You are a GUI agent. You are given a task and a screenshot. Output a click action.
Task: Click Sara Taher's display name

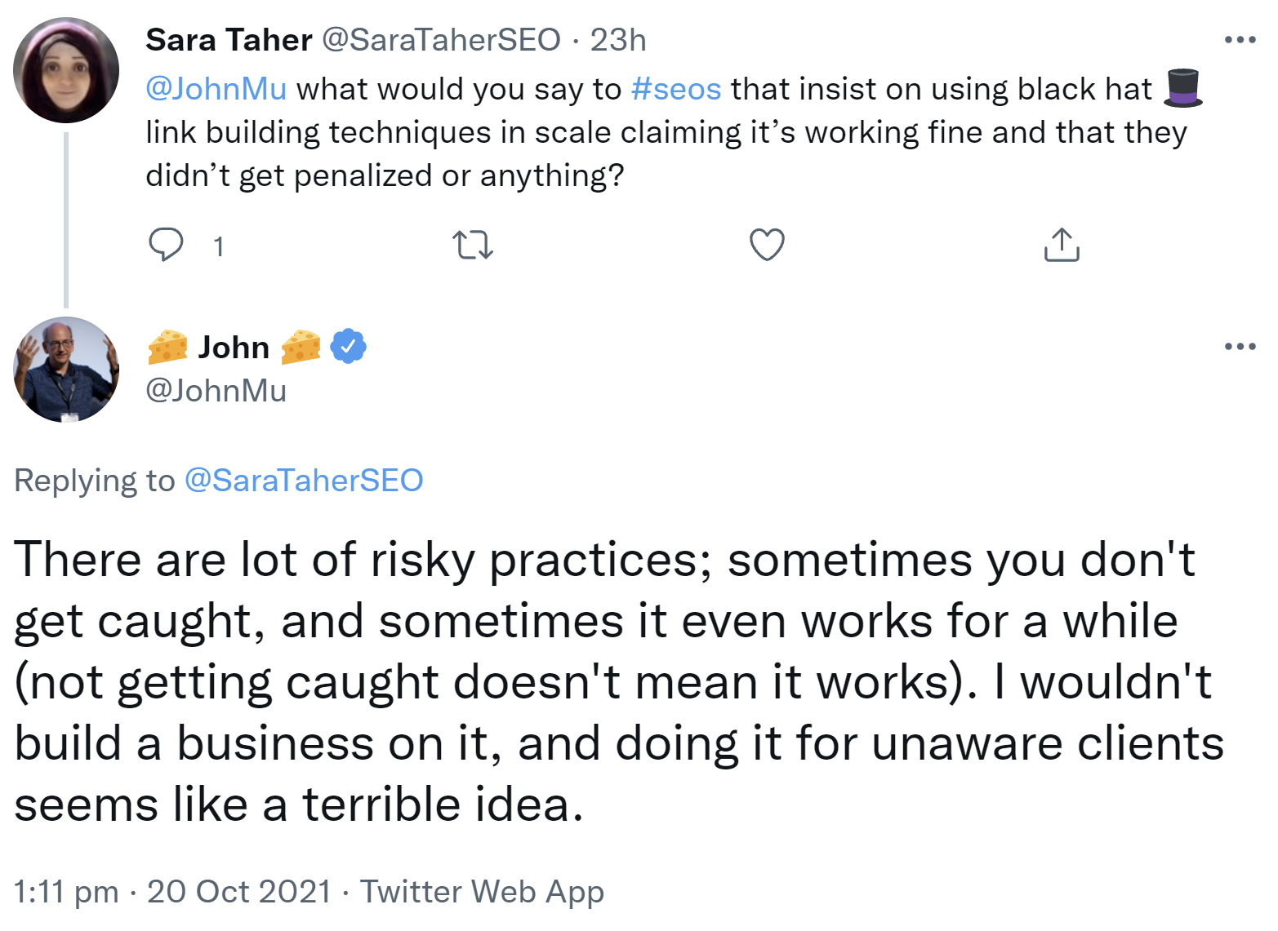click(x=228, y=39)
